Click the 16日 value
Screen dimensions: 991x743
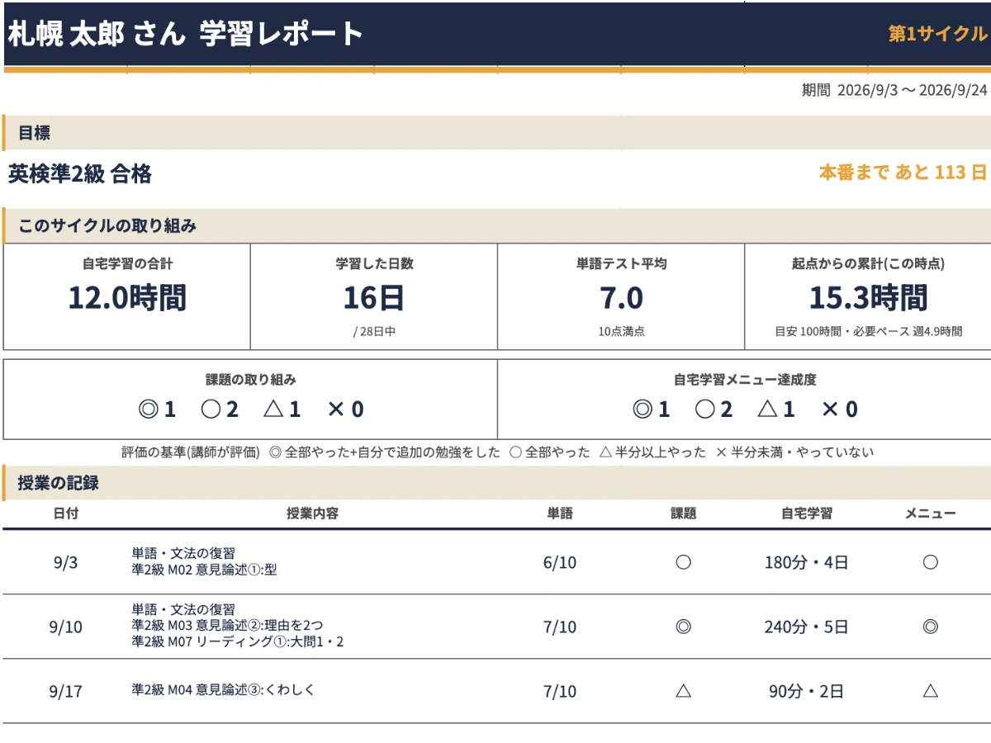[x=374, y=298]
